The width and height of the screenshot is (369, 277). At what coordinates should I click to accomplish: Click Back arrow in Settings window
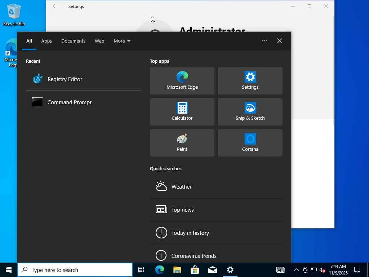pyautogui.click(x=55, y=6)
